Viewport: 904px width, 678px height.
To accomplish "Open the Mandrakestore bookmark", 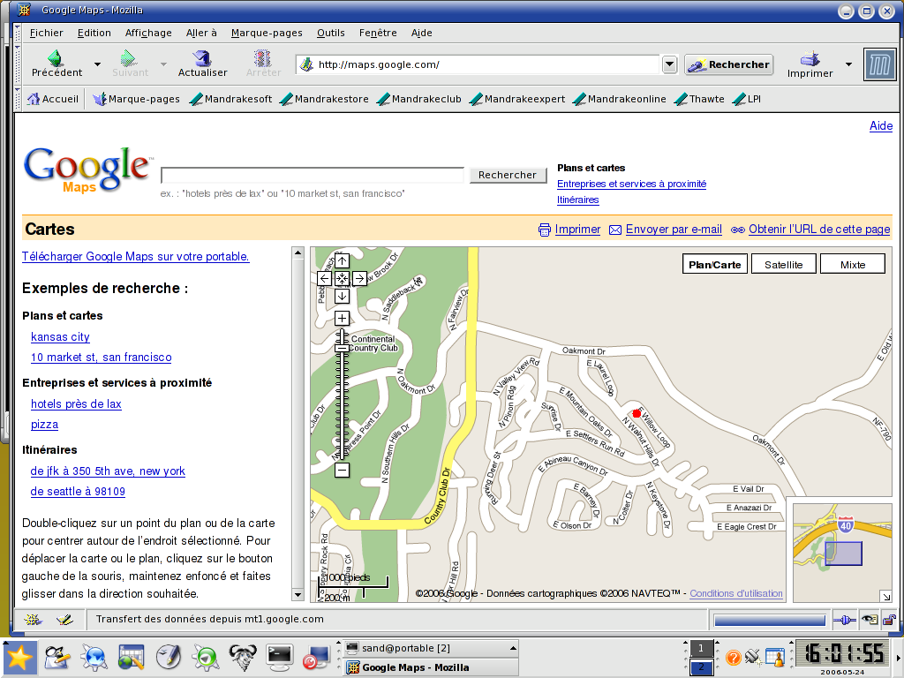I will click(324, 99).
